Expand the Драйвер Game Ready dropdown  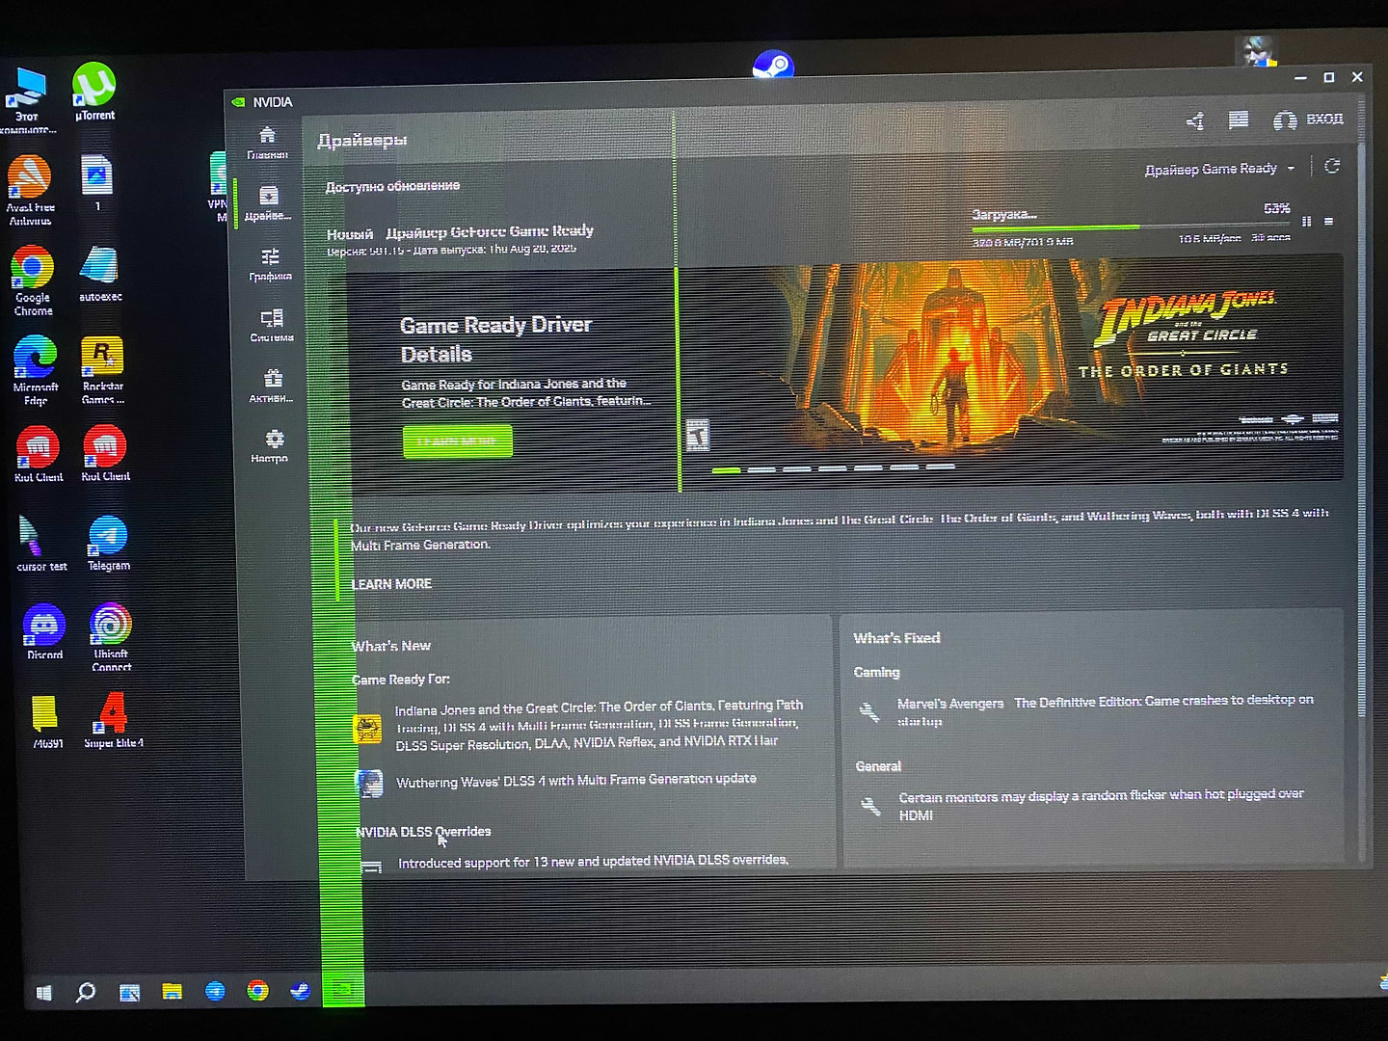[x=1219, y=169]
